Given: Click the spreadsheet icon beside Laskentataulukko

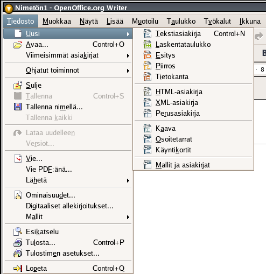Looking at the screenshot, I should [x=148, y=44].
